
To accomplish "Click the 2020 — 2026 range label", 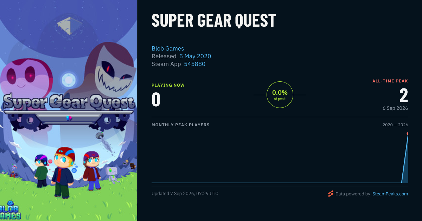I will 395,125.
